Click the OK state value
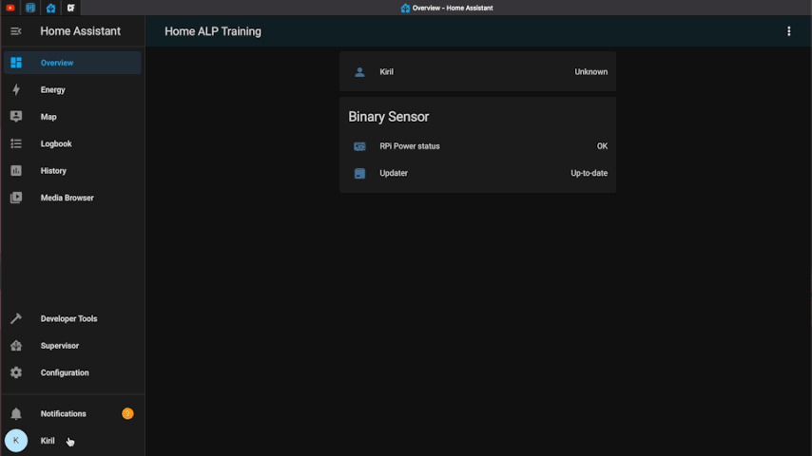The width and height of the screenshot is (812, 456). tap(602, 146)
